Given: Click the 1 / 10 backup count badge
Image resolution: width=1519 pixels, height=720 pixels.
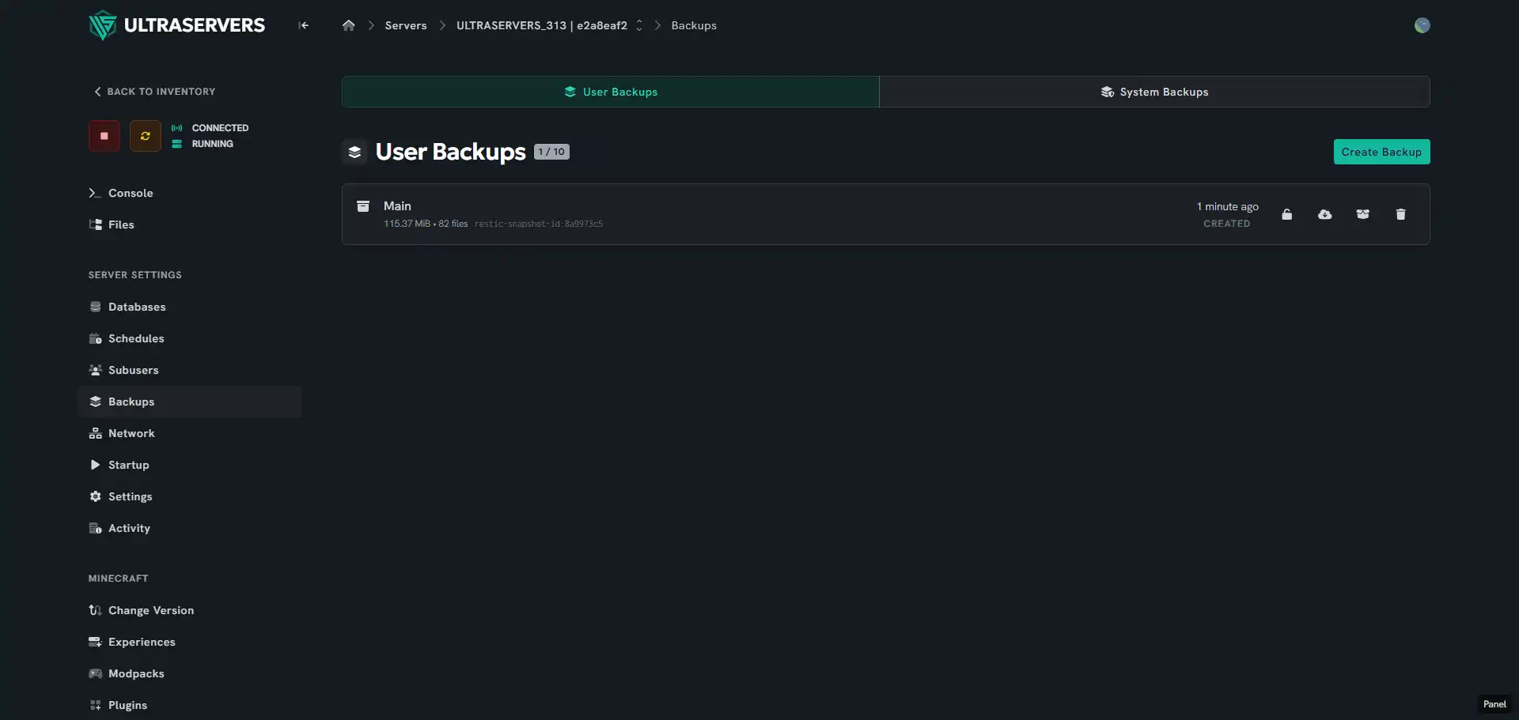Looking at the screenshot, I should 551,152.
